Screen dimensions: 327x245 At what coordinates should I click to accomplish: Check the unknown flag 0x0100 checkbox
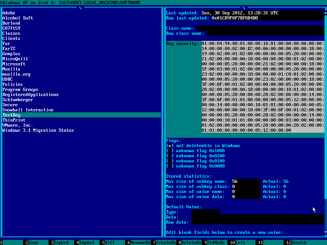click(170, 161)
